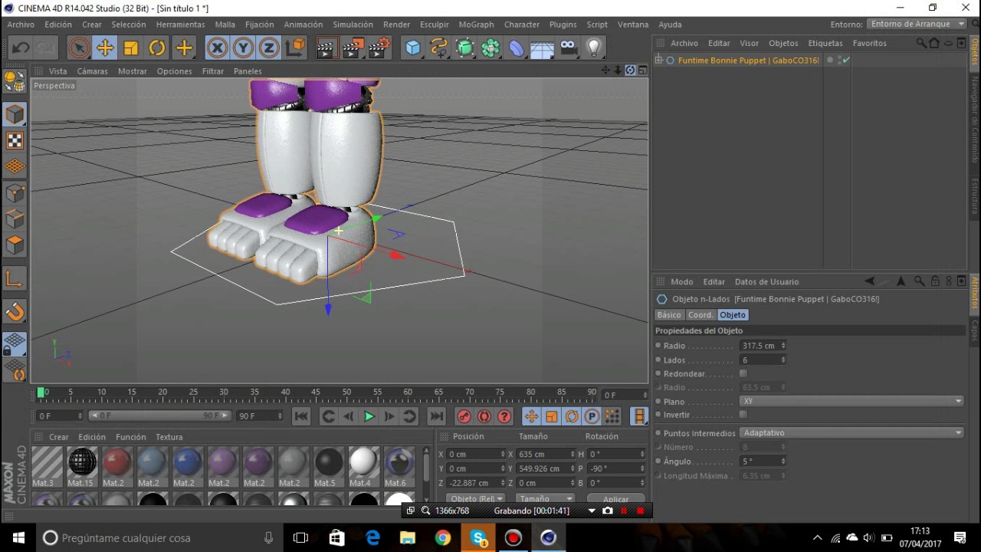Render the active view with clapperboard icon
The image size is (981, 552).
[x=326, y=48]
